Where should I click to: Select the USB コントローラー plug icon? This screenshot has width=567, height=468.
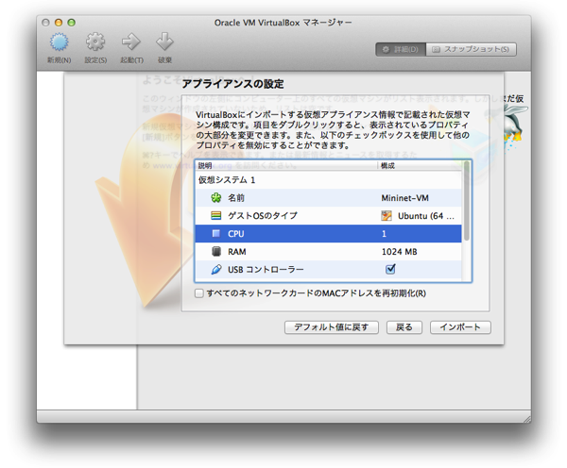[x=215, y=270]
